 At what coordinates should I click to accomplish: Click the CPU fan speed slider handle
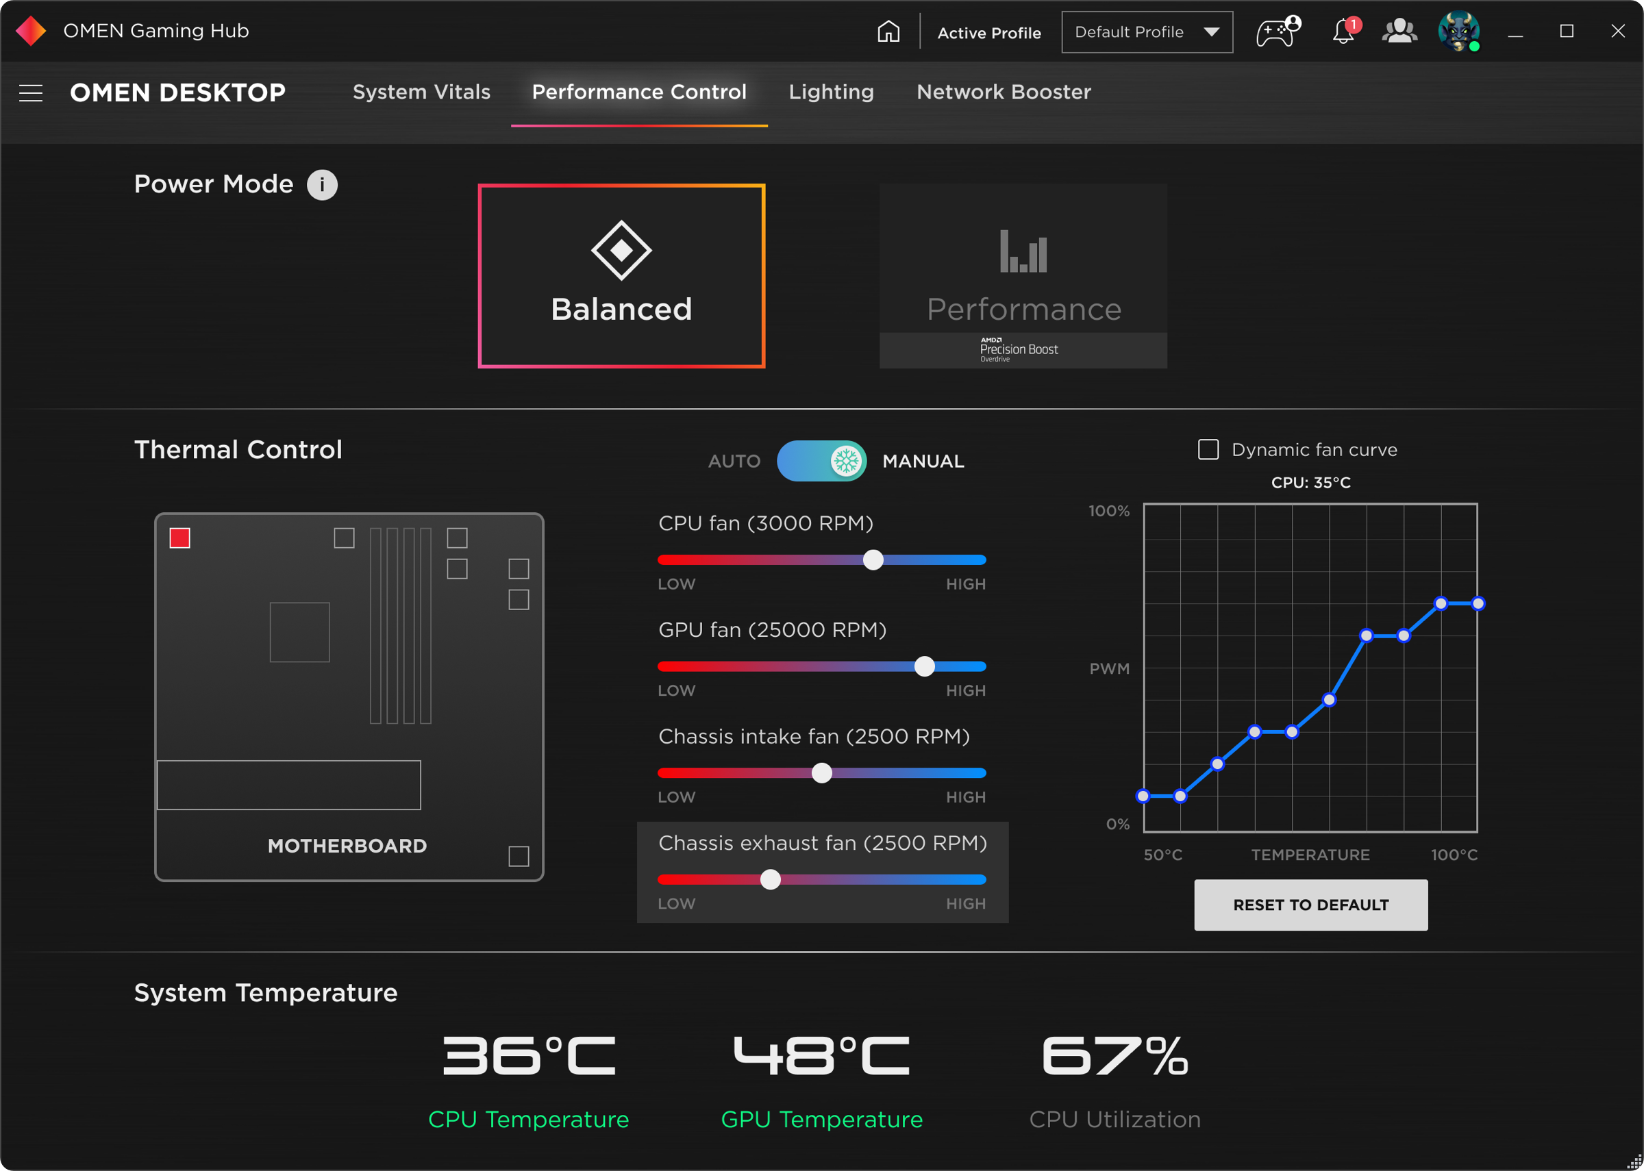tap(873, 560)
